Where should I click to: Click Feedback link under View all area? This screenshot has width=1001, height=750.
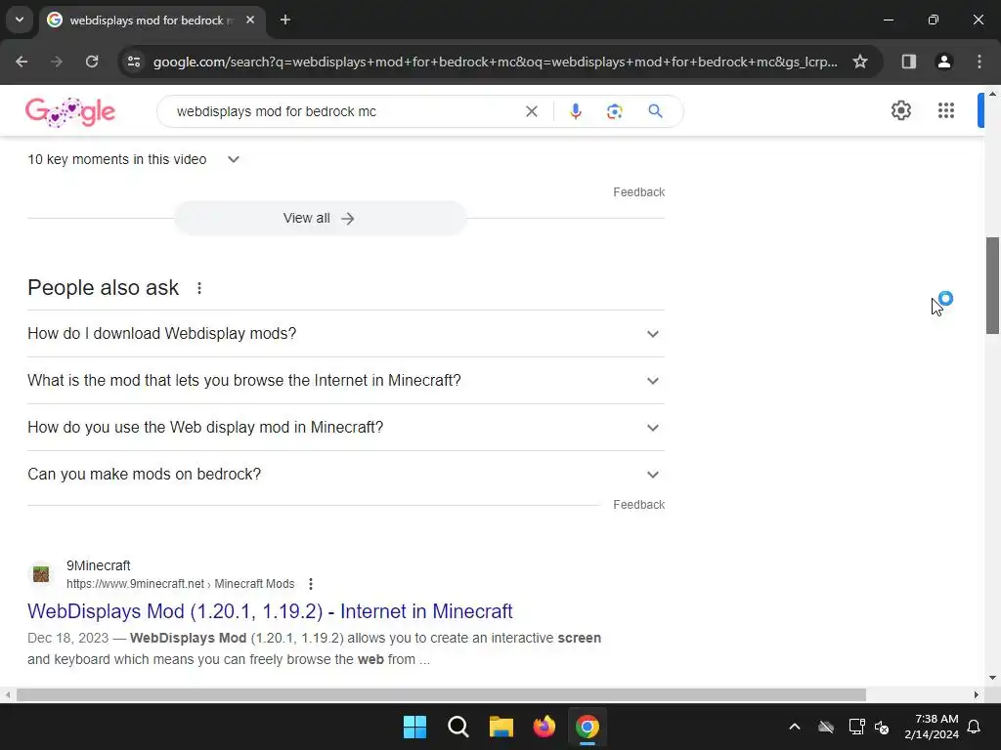(x=638, y=192)
